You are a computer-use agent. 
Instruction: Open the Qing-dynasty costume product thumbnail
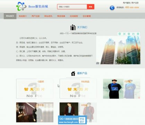[122, 89]
